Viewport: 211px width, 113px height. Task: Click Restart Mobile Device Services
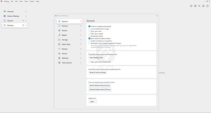click(x=100, y=86)
